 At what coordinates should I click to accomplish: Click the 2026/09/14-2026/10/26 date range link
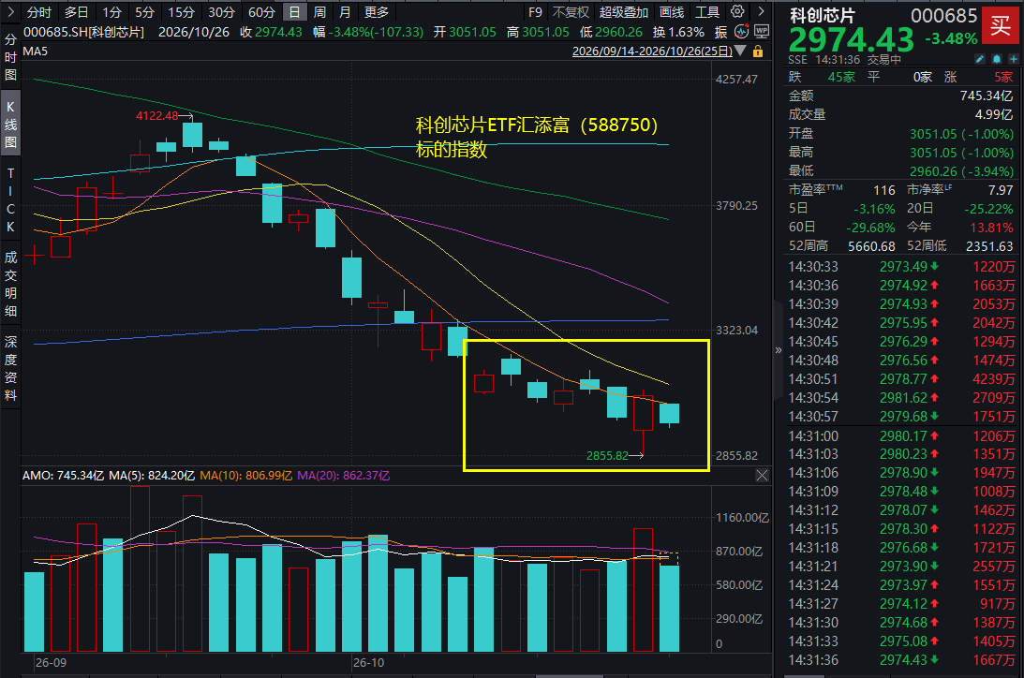click(x=652, y=51)
